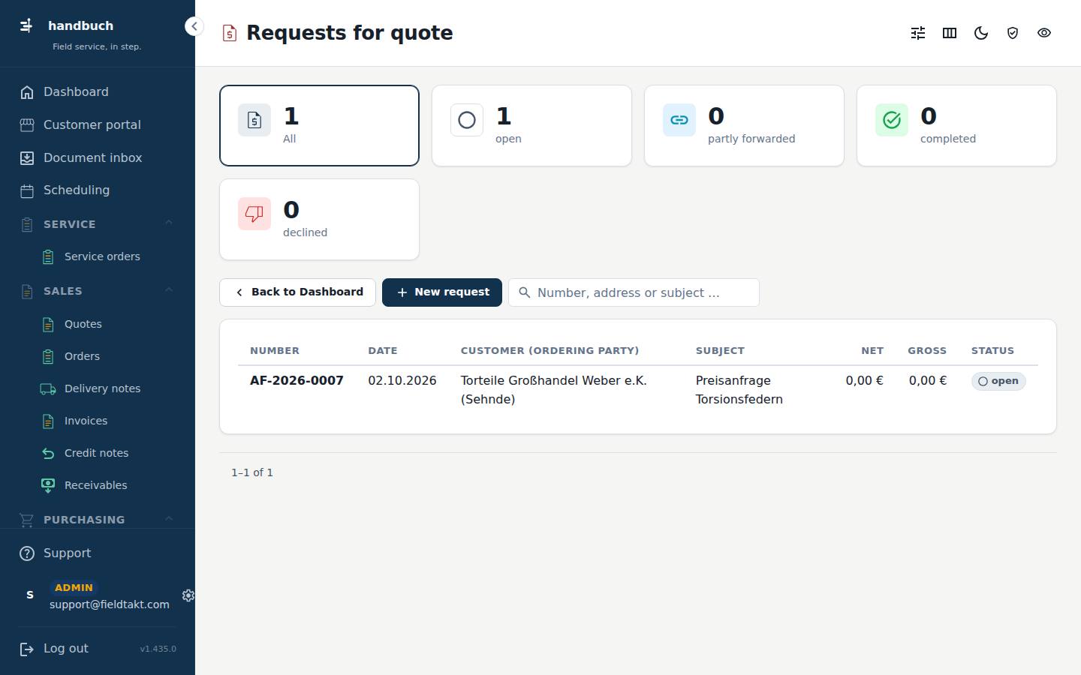Filter by partly forwarded card

point(744,125)
